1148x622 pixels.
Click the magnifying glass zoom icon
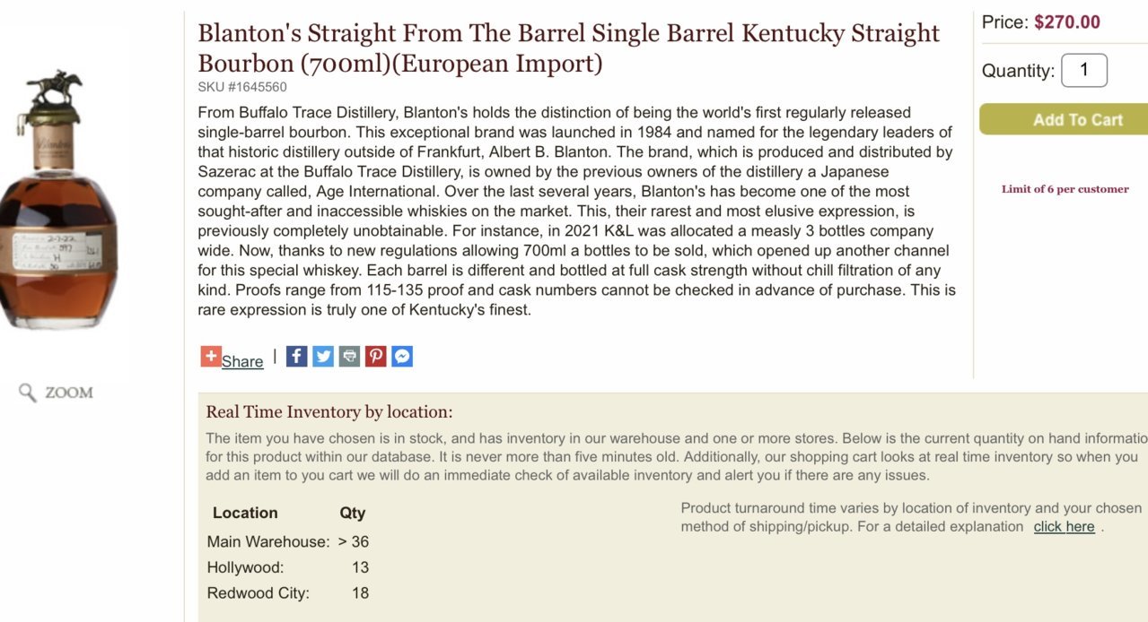coord(28,393)
